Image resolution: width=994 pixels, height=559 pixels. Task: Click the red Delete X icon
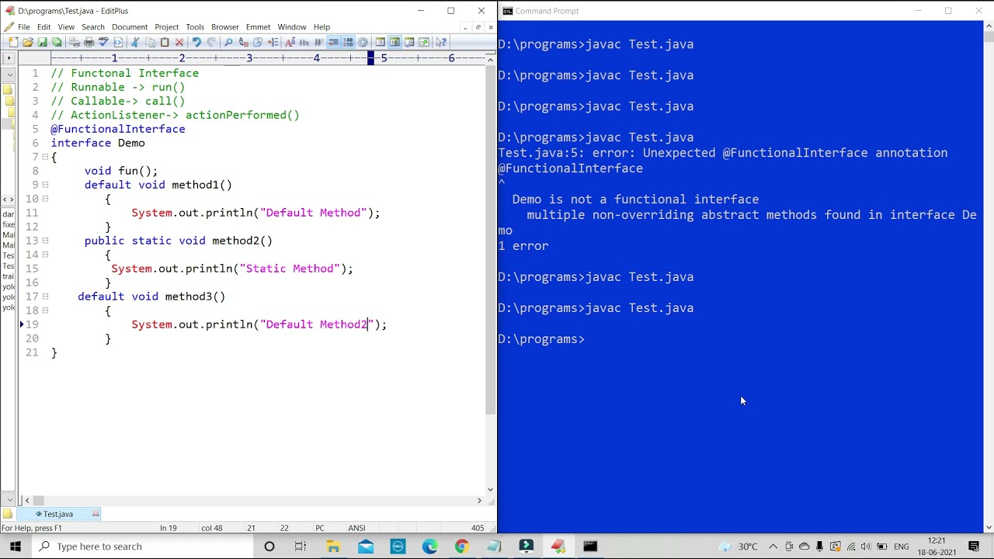point(179,42)
